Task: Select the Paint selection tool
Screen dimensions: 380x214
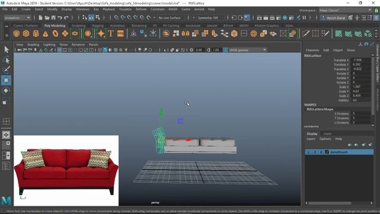Action: pos(7,70)
